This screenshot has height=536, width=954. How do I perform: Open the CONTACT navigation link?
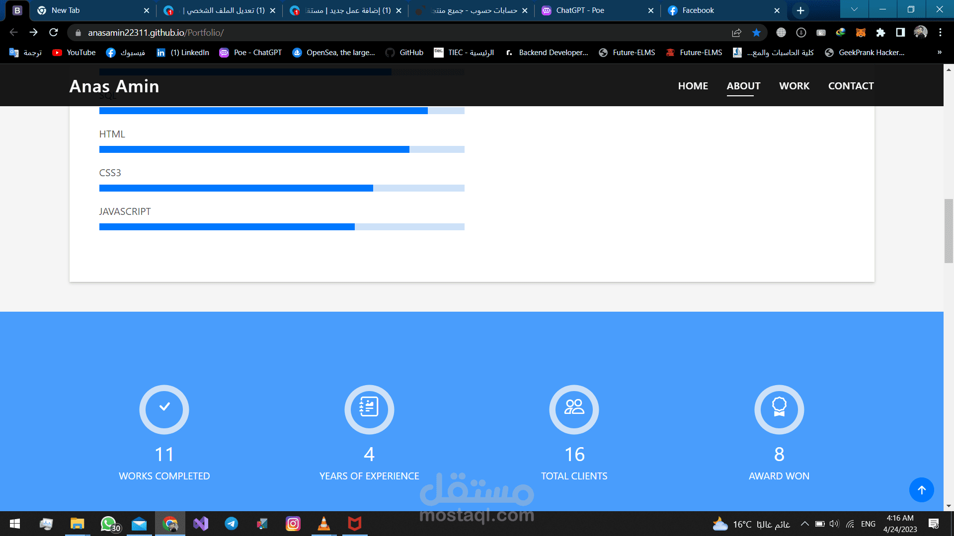click(851, 86)
